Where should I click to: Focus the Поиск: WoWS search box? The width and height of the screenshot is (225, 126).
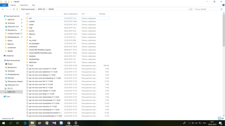coord(208,9)
